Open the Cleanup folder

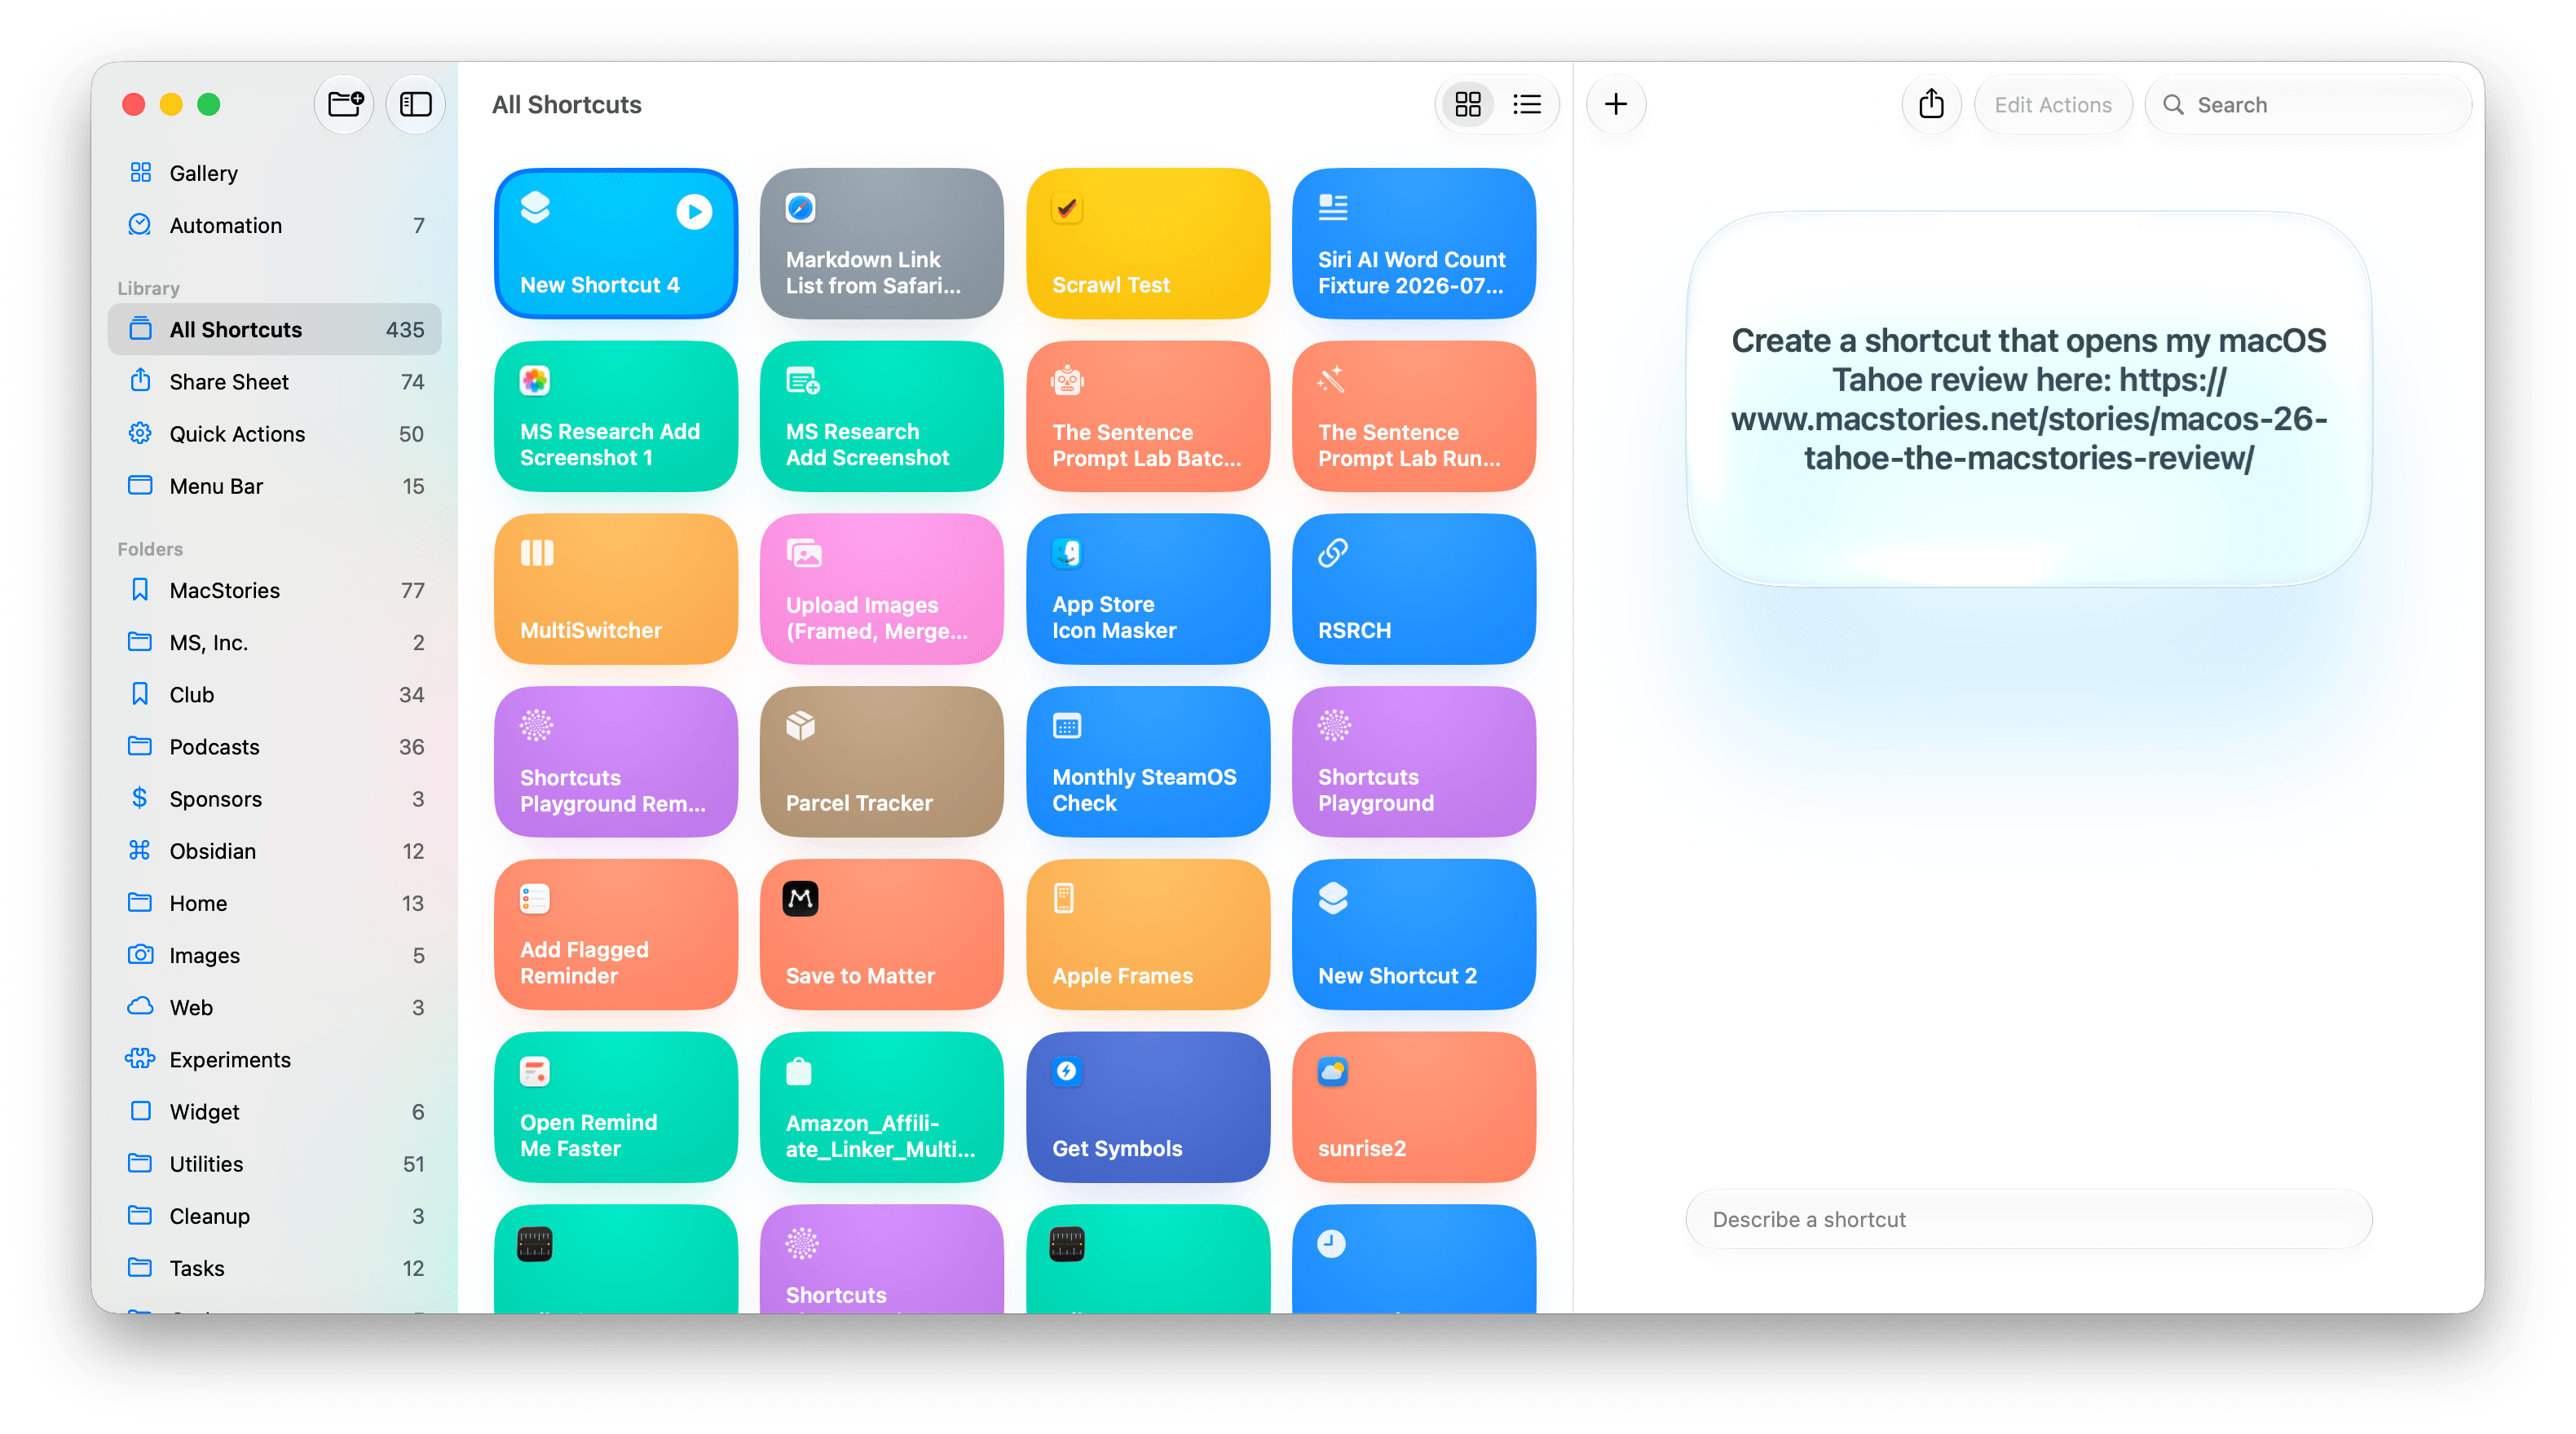coord(274,1215)
